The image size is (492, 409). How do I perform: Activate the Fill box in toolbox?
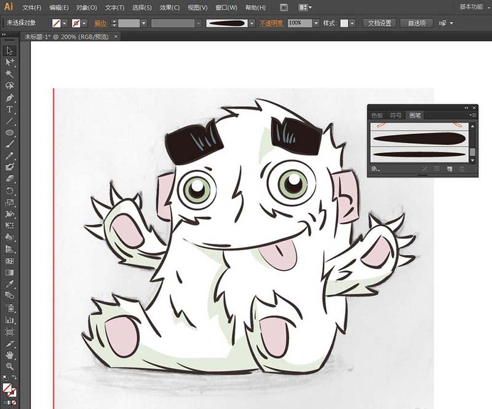point(7,388)
